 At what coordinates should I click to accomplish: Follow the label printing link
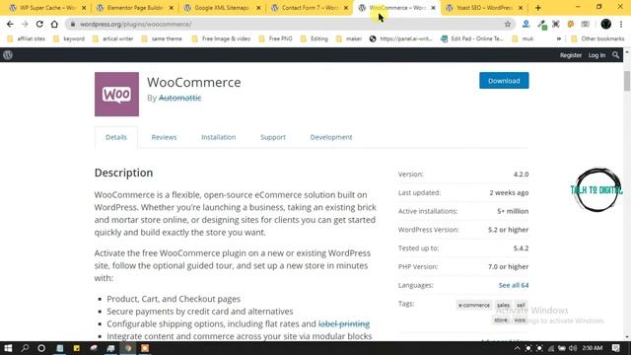click(x=344, y=323)
